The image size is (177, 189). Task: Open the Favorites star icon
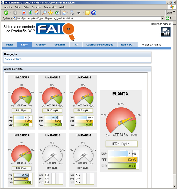(51, 13)
